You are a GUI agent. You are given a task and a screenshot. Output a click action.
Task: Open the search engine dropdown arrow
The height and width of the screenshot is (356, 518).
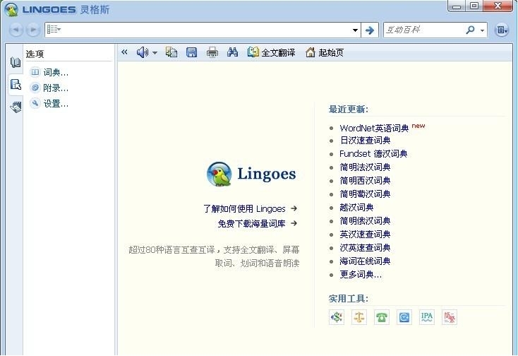click(x=483, y=30)
